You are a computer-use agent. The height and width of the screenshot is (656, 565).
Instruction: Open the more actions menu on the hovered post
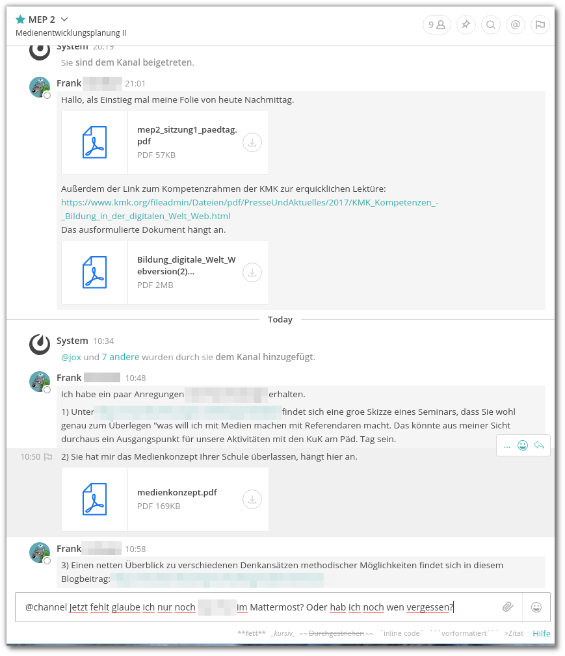(x=507, y=445)
